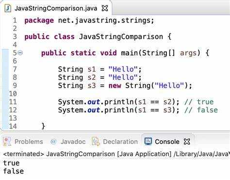Click the Problems view icon

coord(7,142)
